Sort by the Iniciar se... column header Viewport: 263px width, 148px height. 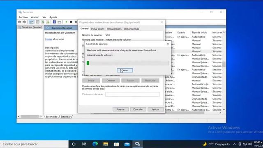click(217, 32)
